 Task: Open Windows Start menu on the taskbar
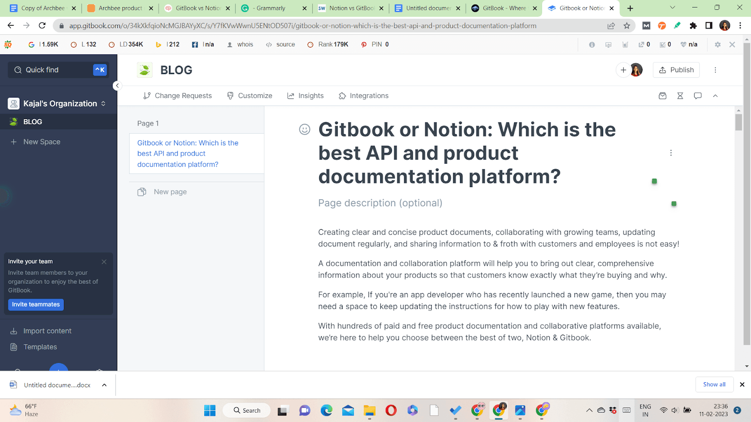coord(210,411)
